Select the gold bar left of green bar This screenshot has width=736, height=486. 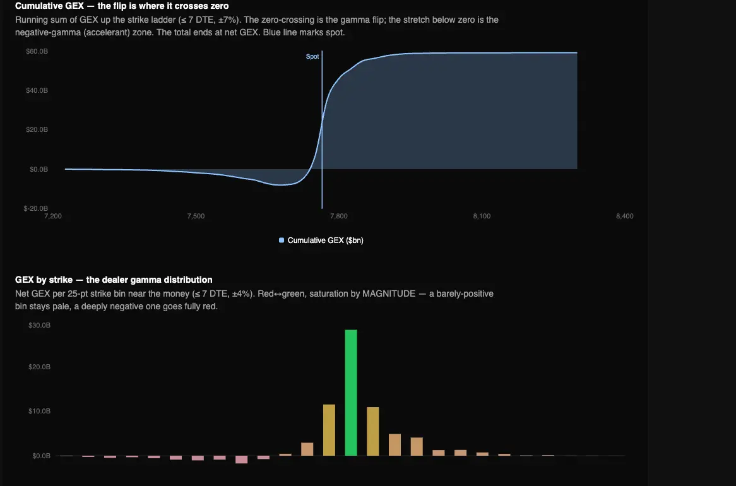(x=329, y=430)
